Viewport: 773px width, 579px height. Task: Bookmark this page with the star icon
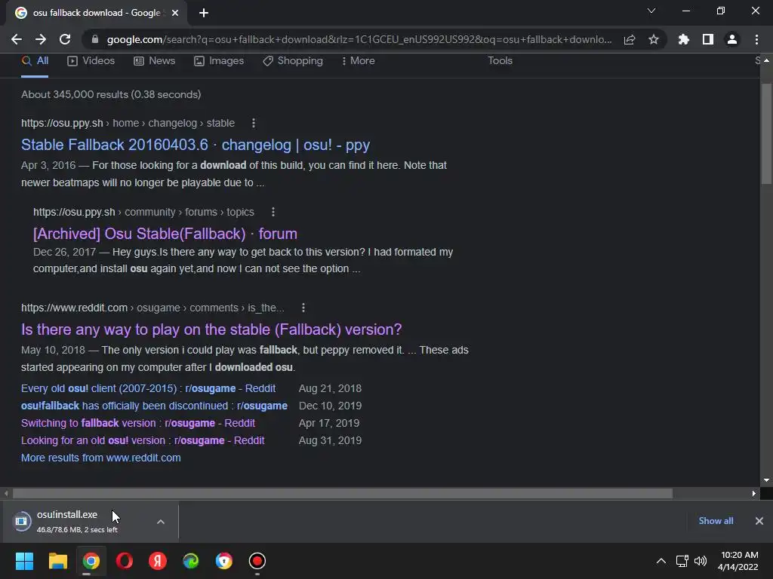tap(654, 39)
